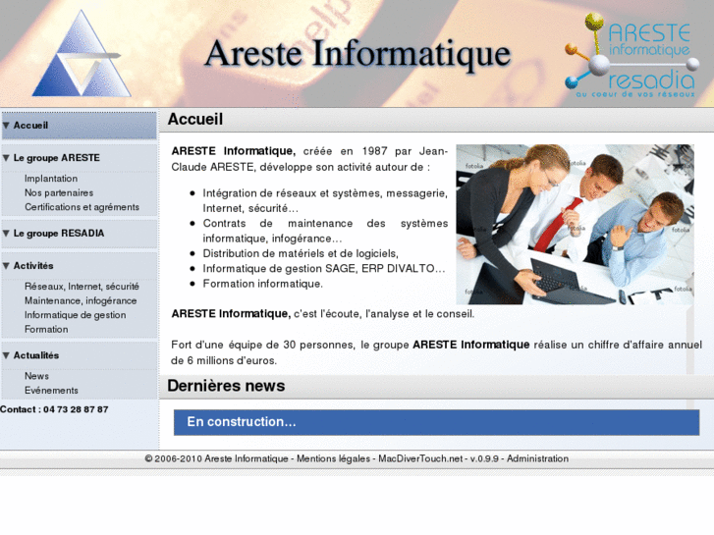
Task: Open the Evénements submenu link
Action: 51,391
